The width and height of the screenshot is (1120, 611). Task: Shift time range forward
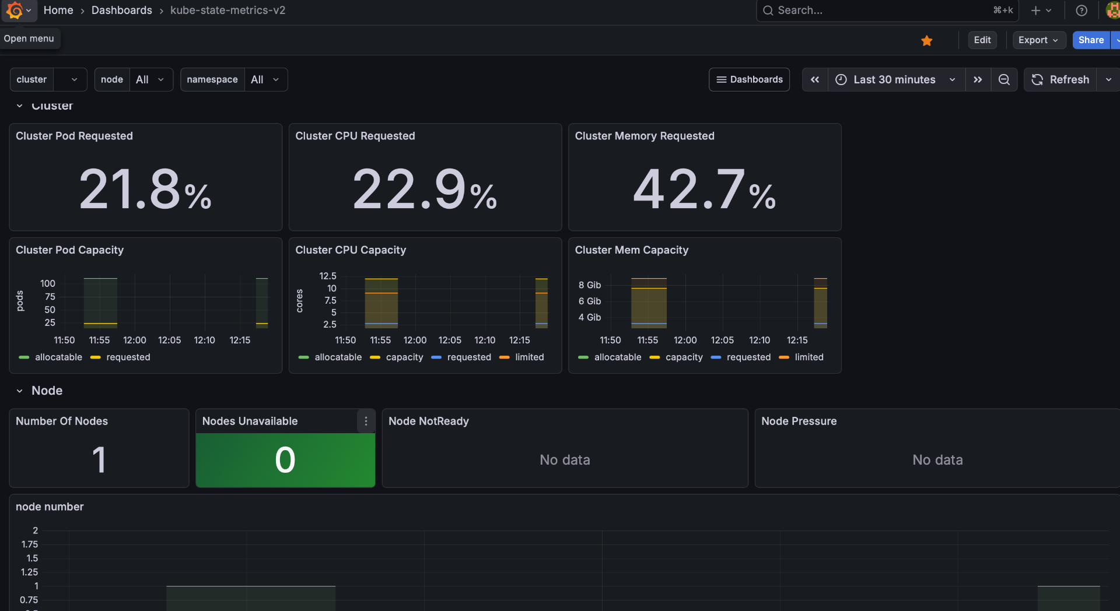point(978,79)
